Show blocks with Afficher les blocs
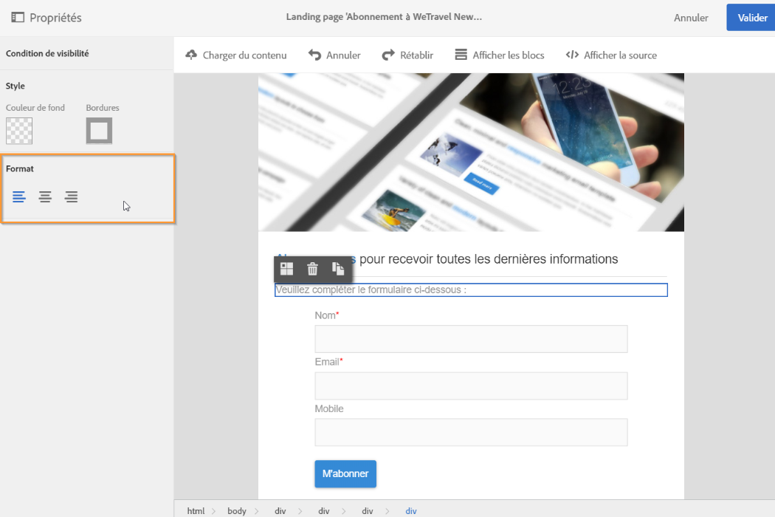The height and width of the screenshot is (517, 775). click(x=500, y=55)
